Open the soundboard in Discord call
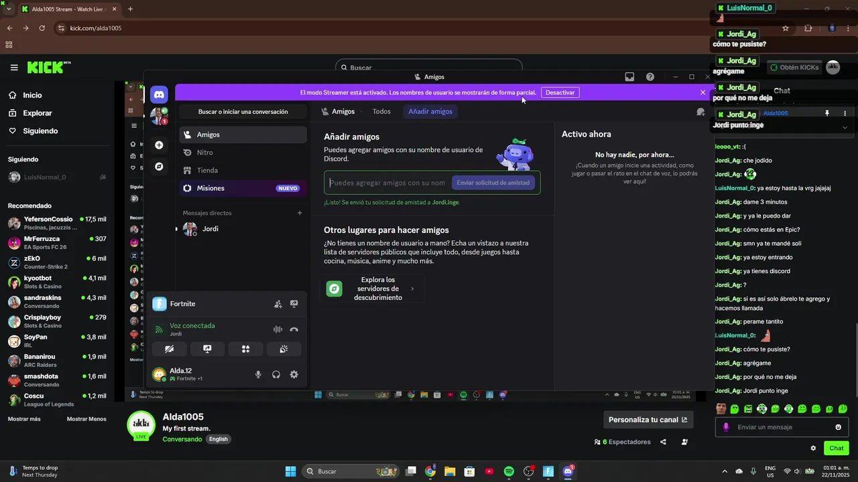858x482 pixels. click(x=284, y=349)
